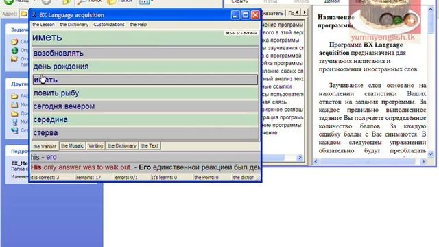Click the Mode of a dictation label
This screenshot has width=439, height=247.
241,33
